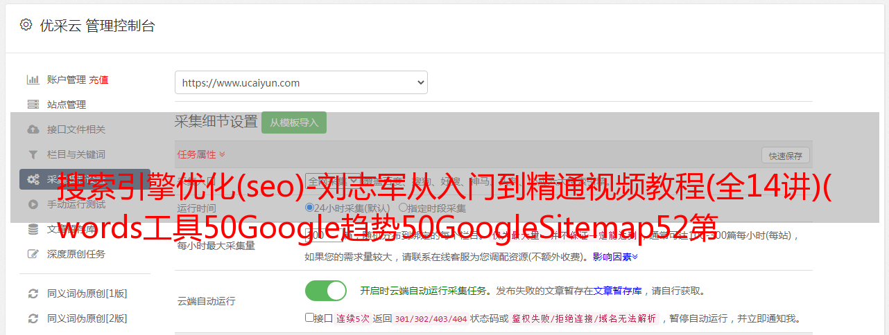
Task: Click the red 充值 link
Action: 98,80
